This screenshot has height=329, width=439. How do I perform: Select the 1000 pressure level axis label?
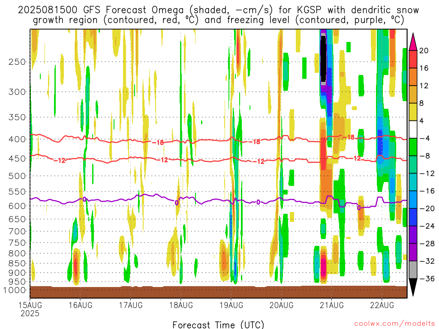point(15,290)
